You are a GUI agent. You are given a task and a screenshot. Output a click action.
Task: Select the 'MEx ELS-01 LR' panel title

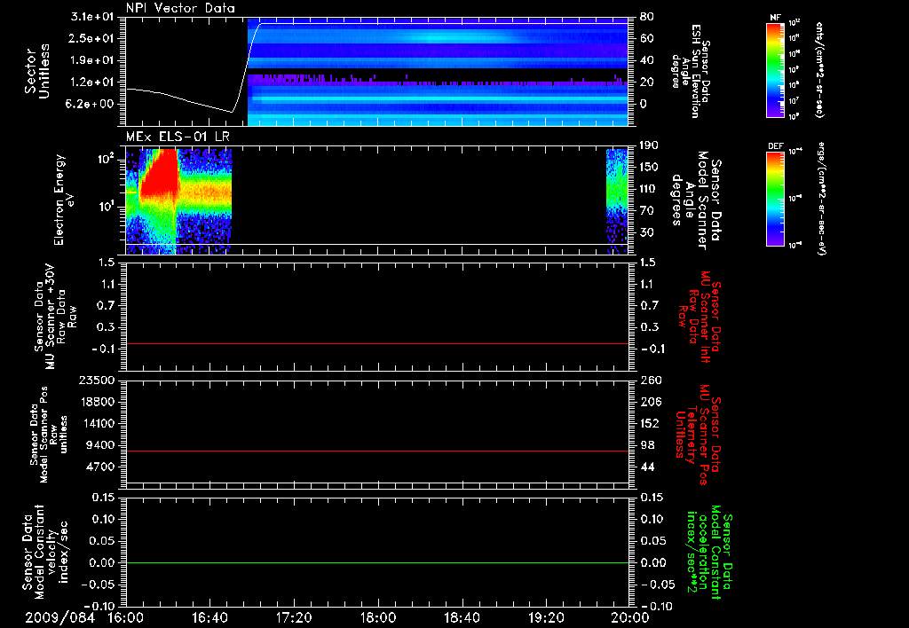point(178,137)
